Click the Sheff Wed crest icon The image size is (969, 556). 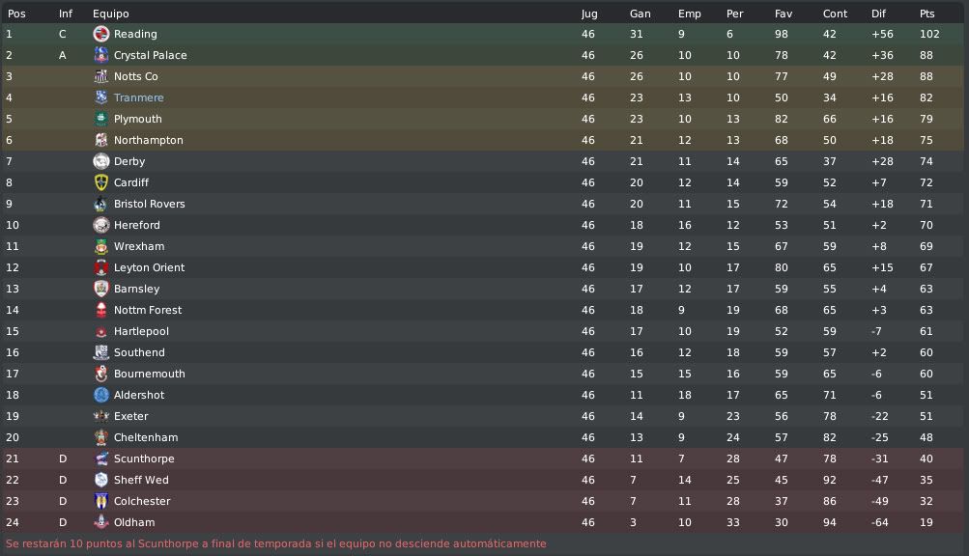(x=100, y=480)
